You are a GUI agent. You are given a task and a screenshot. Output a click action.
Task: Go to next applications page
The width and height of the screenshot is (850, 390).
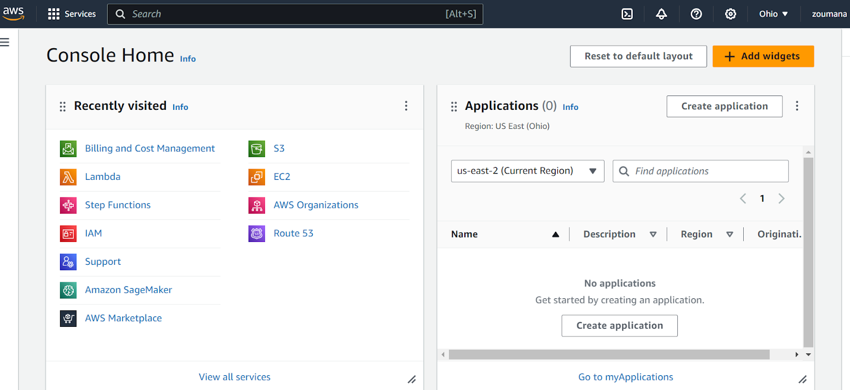(x=781, y=198)
